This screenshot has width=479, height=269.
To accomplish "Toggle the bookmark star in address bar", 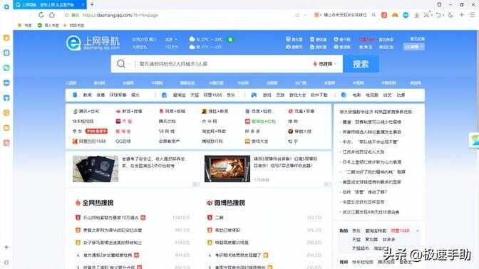I will pos(66,15).
